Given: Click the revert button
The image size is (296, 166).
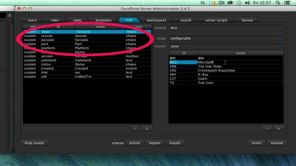Looking at the screenshot, I should (257, 143).
